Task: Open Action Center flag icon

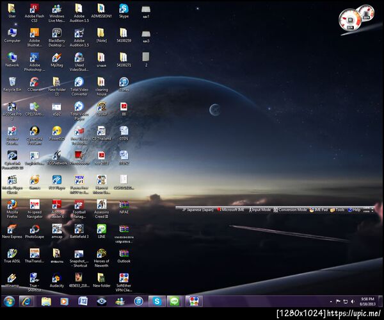Action: pos(338,301)
